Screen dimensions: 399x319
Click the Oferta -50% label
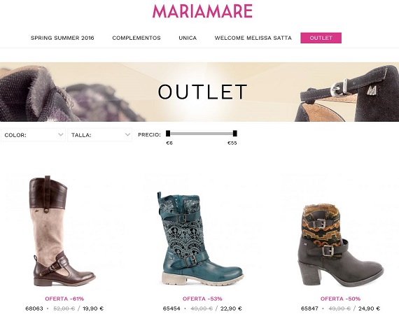click(340, 299)
